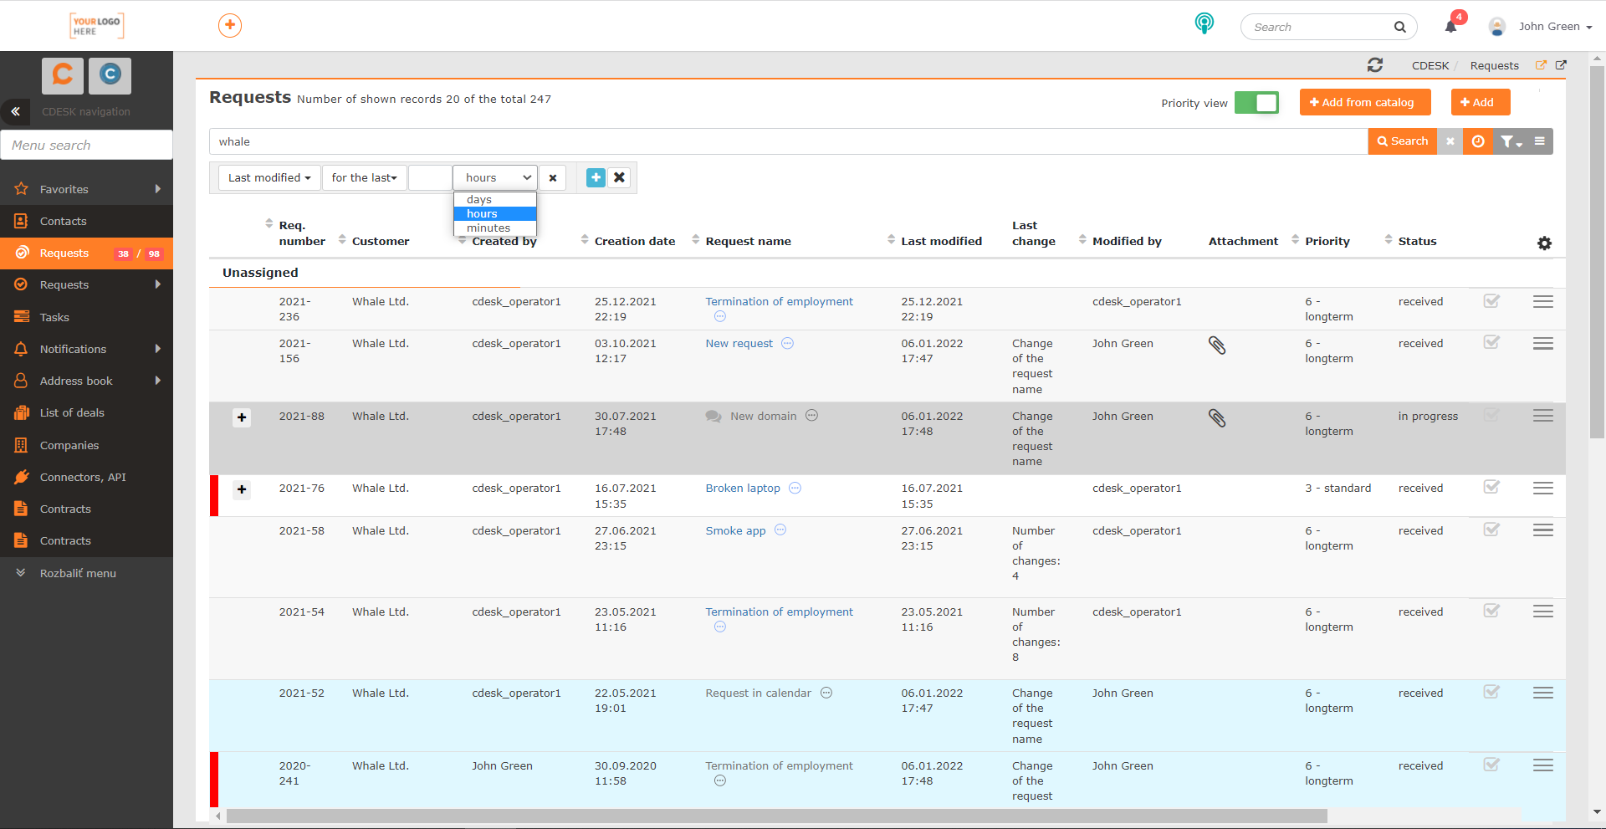The width and height of the screenshot is (1606, 829).
Task: Click the horizontal scrollbar below the table
Action: (x=776, y=816)
